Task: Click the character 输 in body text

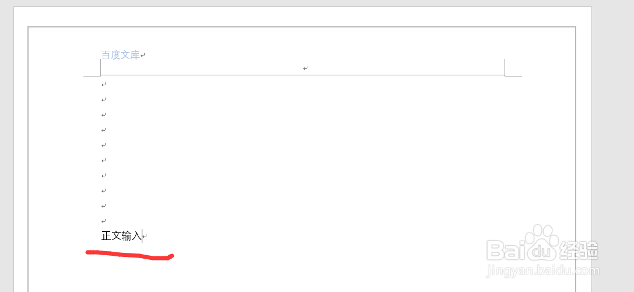Action: tap(127, 236)
